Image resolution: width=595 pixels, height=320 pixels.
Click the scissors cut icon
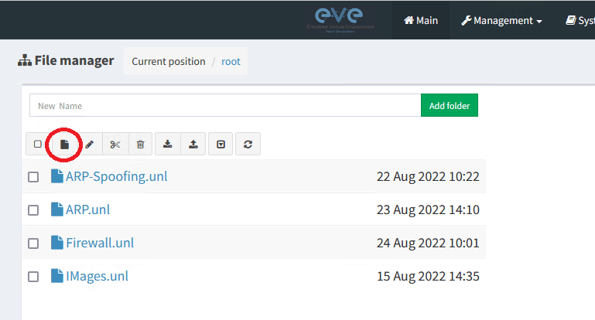click(x=115, y=144)
